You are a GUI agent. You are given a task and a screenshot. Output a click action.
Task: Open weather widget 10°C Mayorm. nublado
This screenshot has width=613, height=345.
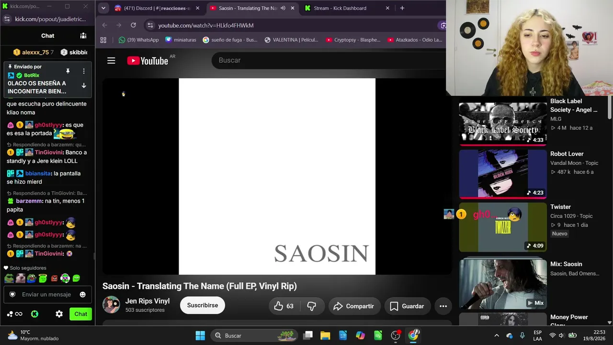click(34, 335)
